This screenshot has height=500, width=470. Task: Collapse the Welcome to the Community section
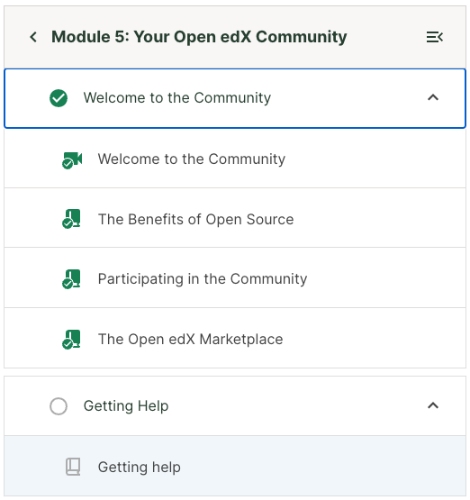pyautogui.click(x=433, y=97)
